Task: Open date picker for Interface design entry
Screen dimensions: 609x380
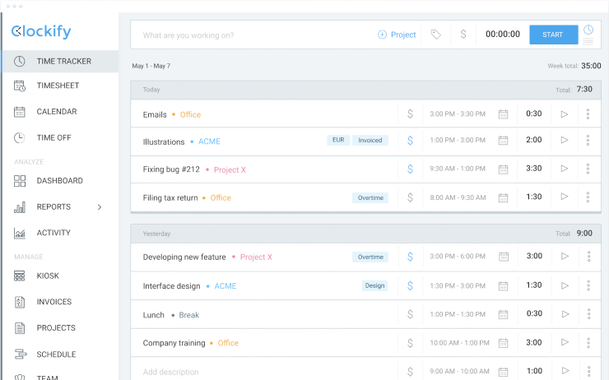Action: pos(503,286)
